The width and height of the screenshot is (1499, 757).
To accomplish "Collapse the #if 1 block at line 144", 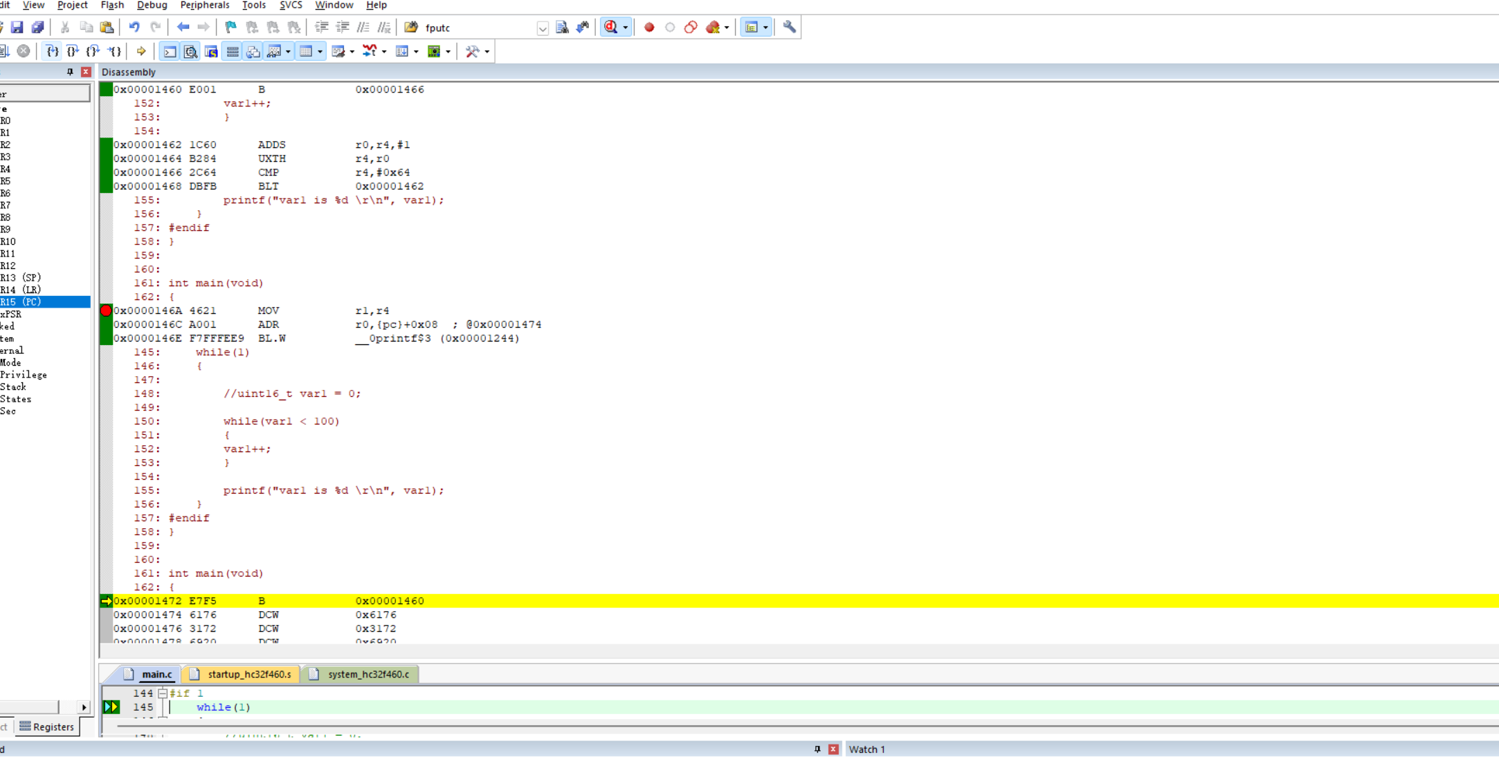I will [162, 693].
